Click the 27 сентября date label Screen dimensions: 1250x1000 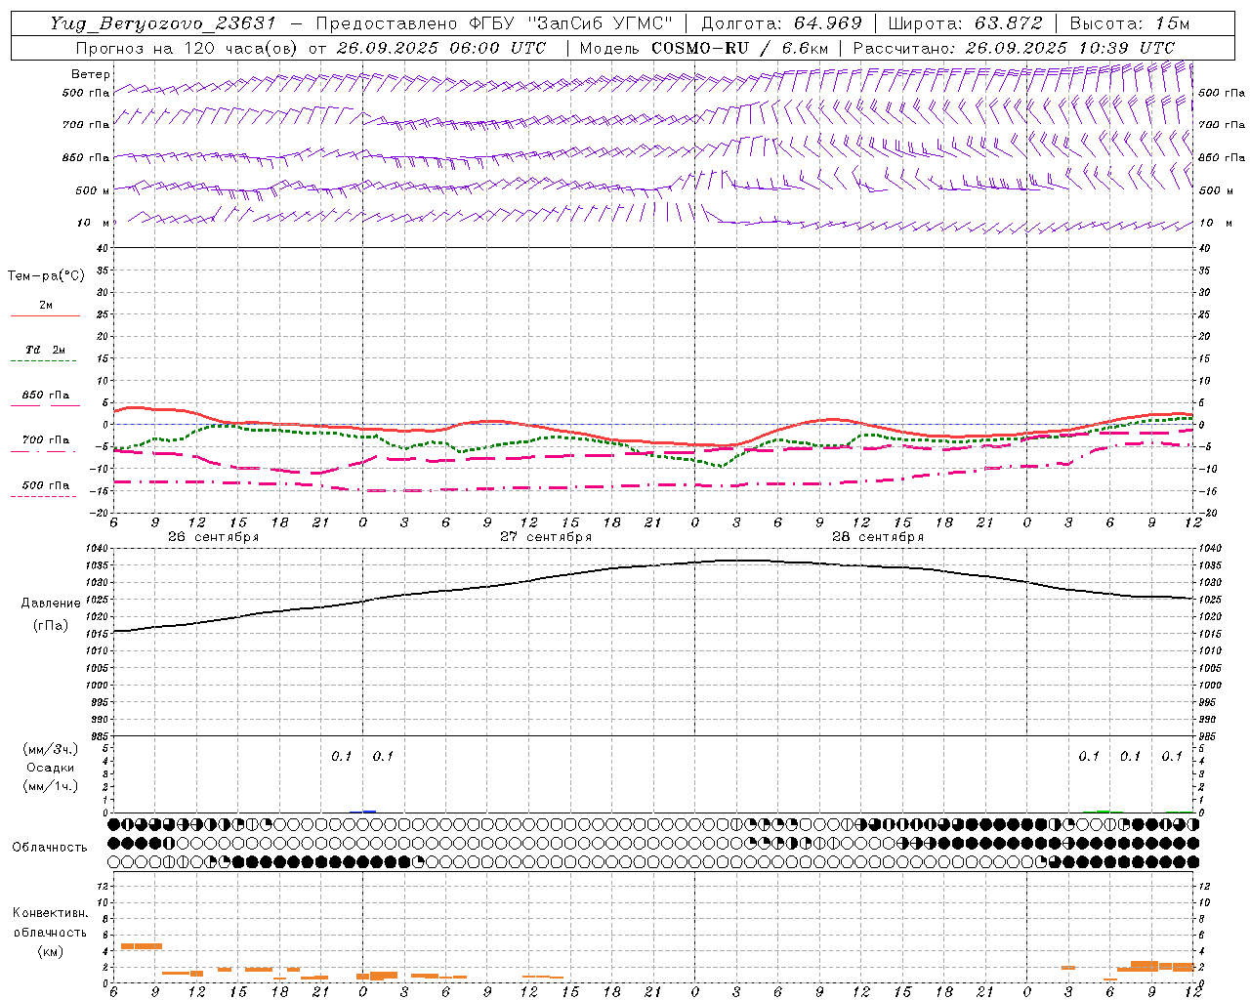pos(546,537)
